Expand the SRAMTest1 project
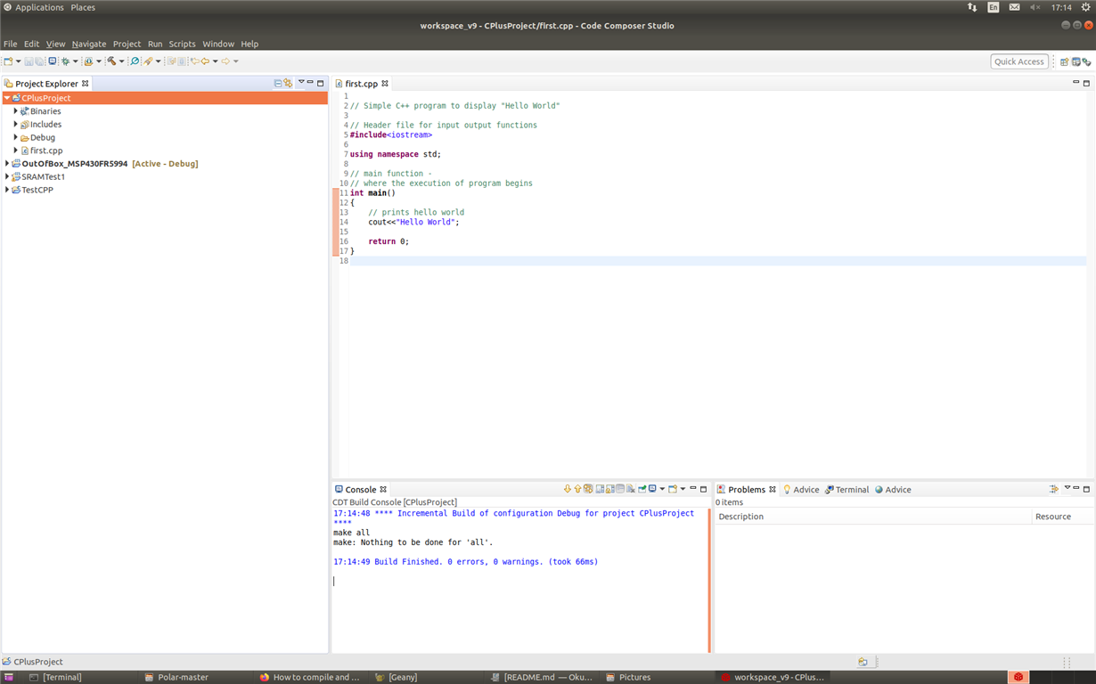The height and width of the screenshot is (684, 1096). click(x=7, y=176)
